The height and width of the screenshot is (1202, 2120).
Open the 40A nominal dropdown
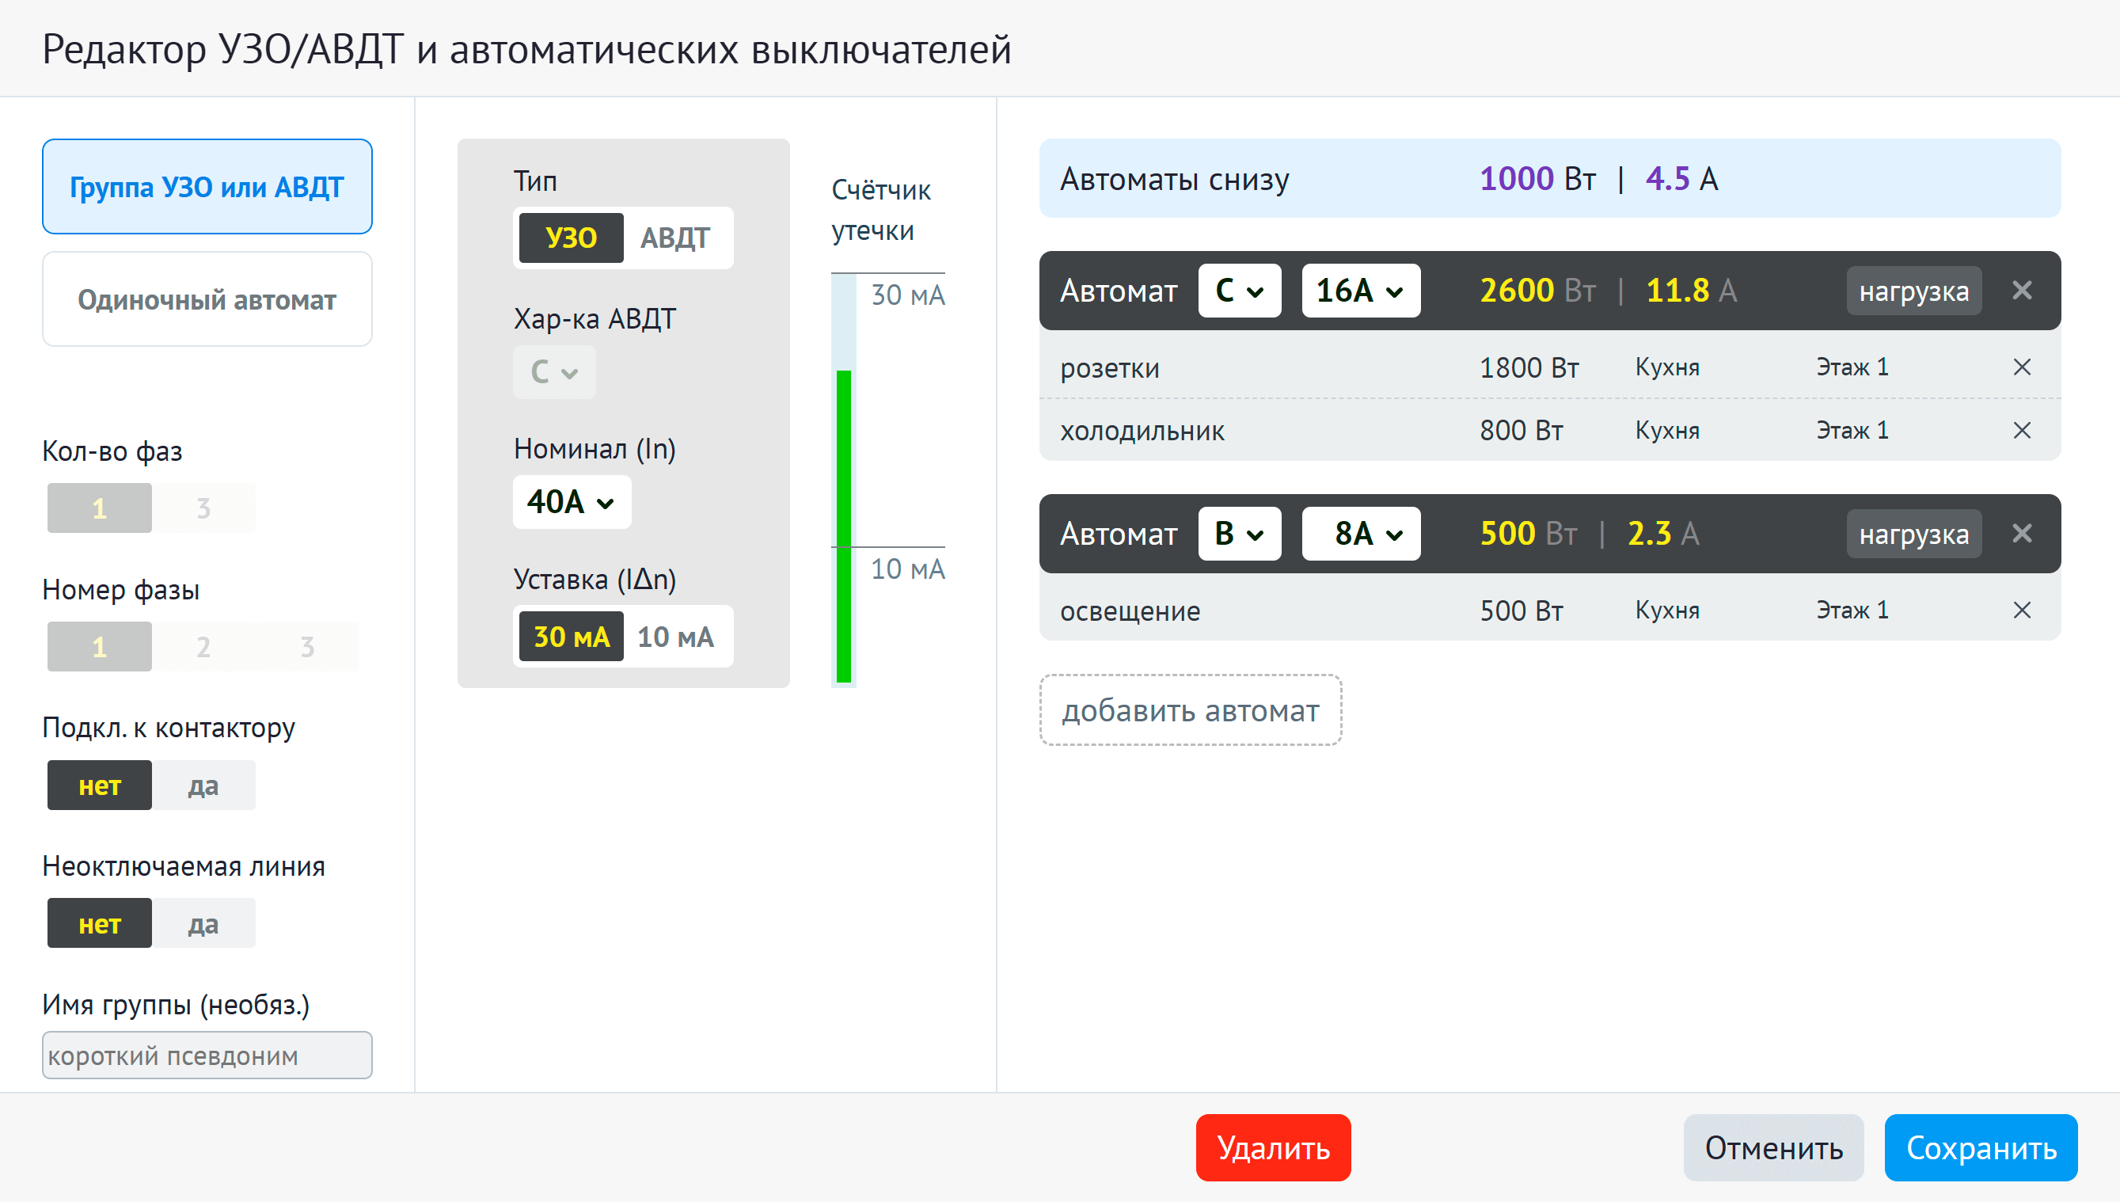(572, 502)
